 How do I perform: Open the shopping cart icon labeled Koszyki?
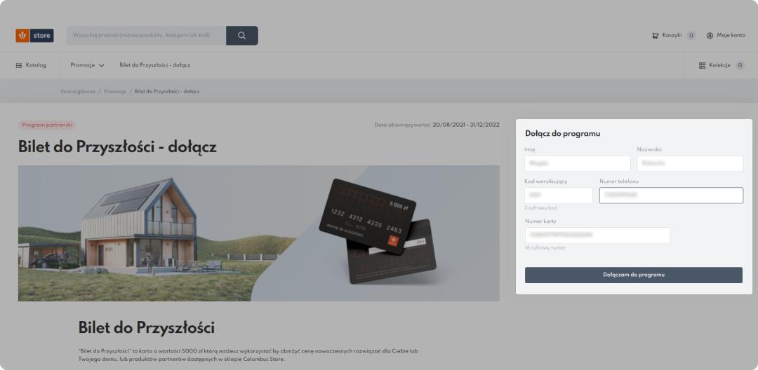click(655, 36)
